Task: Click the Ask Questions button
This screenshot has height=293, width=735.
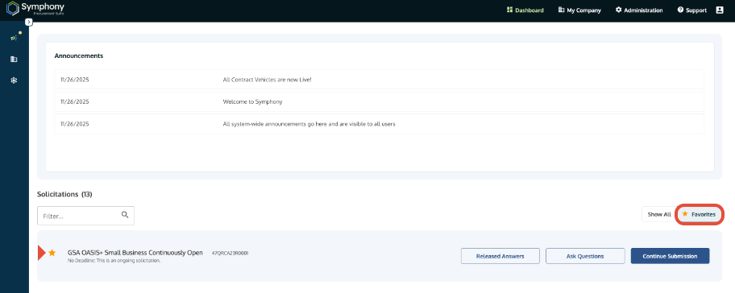Action: point(585,256)
